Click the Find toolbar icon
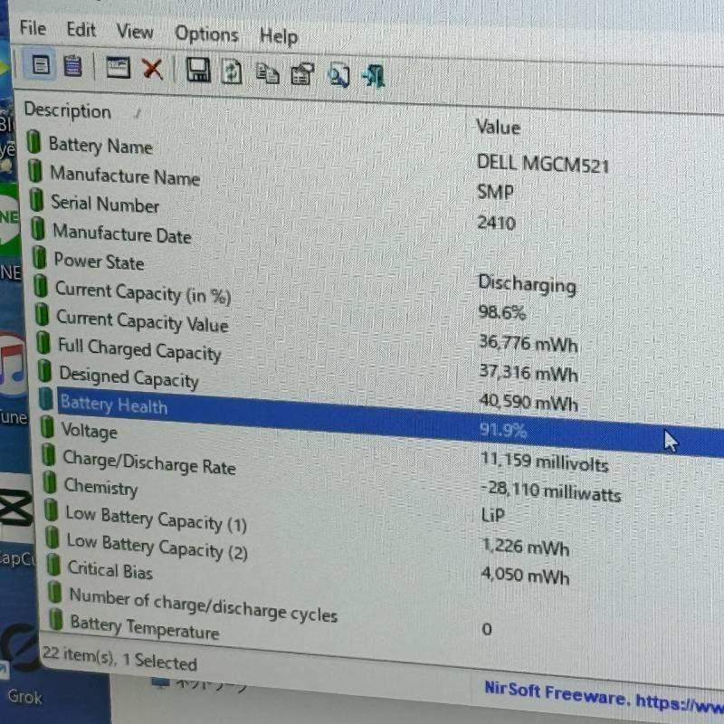Image resolution: width=724 pixels, height=724 pixels. (x=338, y=76)
